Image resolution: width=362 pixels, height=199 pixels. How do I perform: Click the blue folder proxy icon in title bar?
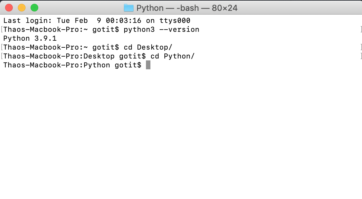point(129,8)
